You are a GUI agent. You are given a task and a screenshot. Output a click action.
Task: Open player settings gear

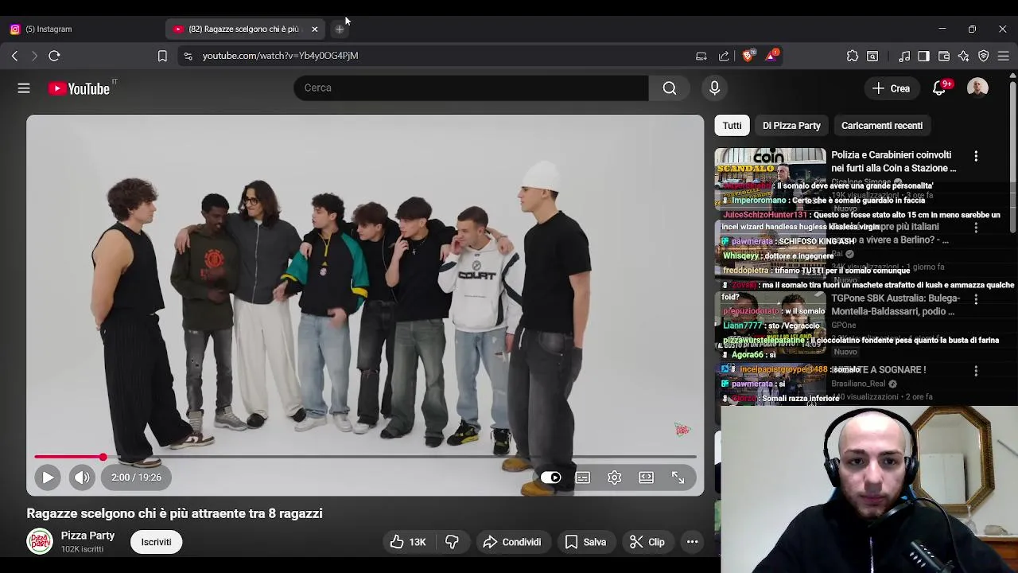pos(615,477)
